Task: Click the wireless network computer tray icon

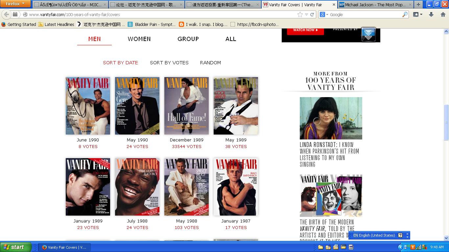Action: (x=407, y=247)
